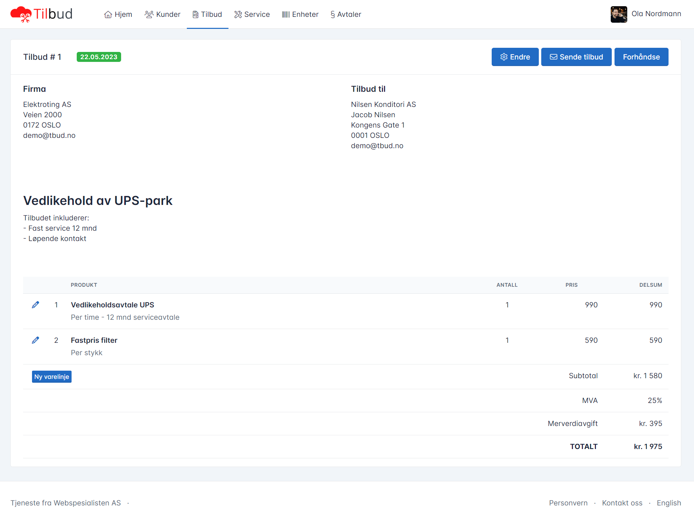Open Forhåndse preview button

pyautogui.click(x=641, y=57)
